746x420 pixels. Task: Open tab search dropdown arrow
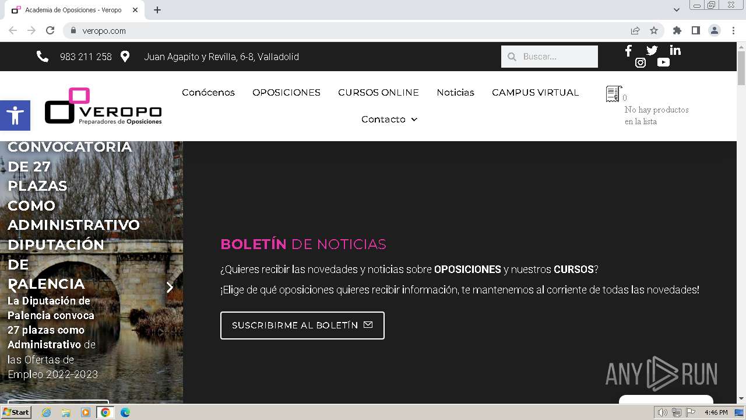point(676,10)
